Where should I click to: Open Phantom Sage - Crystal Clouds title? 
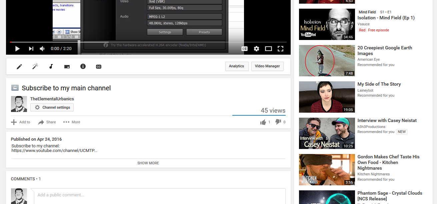[390, 196]
